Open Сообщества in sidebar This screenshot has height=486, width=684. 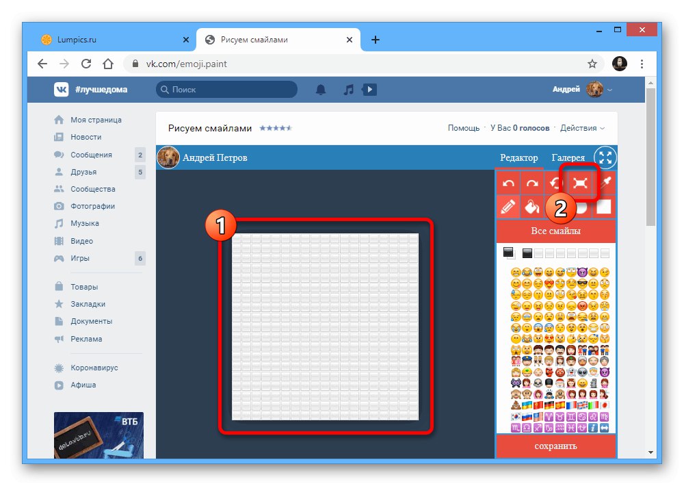pos(93,189)
